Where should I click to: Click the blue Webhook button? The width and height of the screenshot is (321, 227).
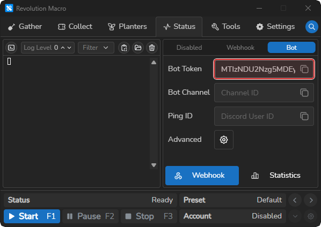[202, 176]
